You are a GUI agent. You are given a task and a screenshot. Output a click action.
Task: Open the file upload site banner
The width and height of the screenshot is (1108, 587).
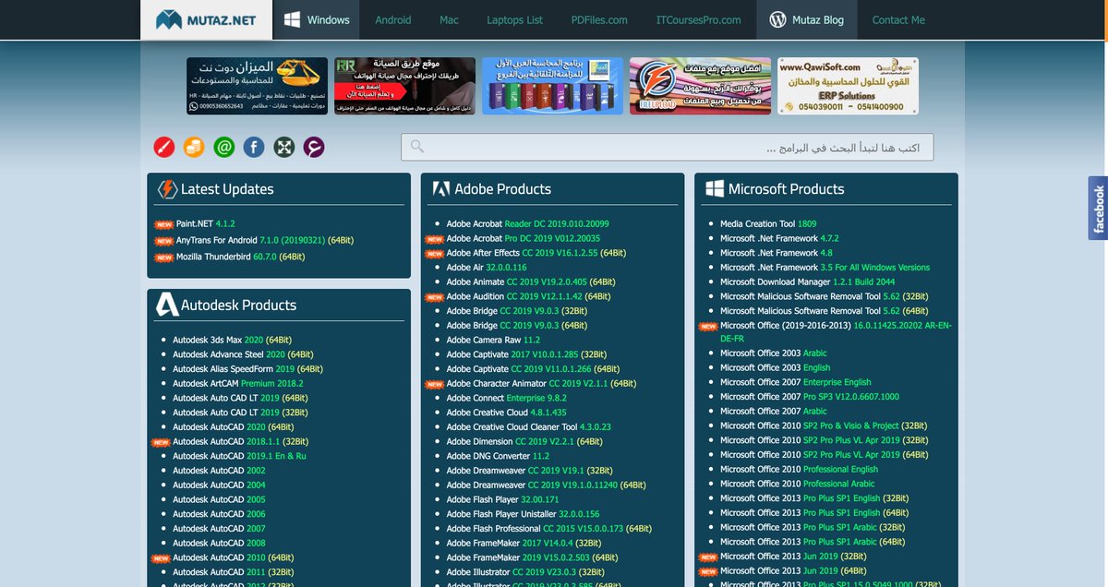[700, 86]
